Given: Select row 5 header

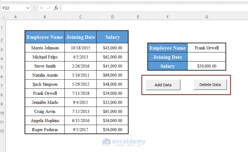Looking at the screenshot, I should point(3,66).
